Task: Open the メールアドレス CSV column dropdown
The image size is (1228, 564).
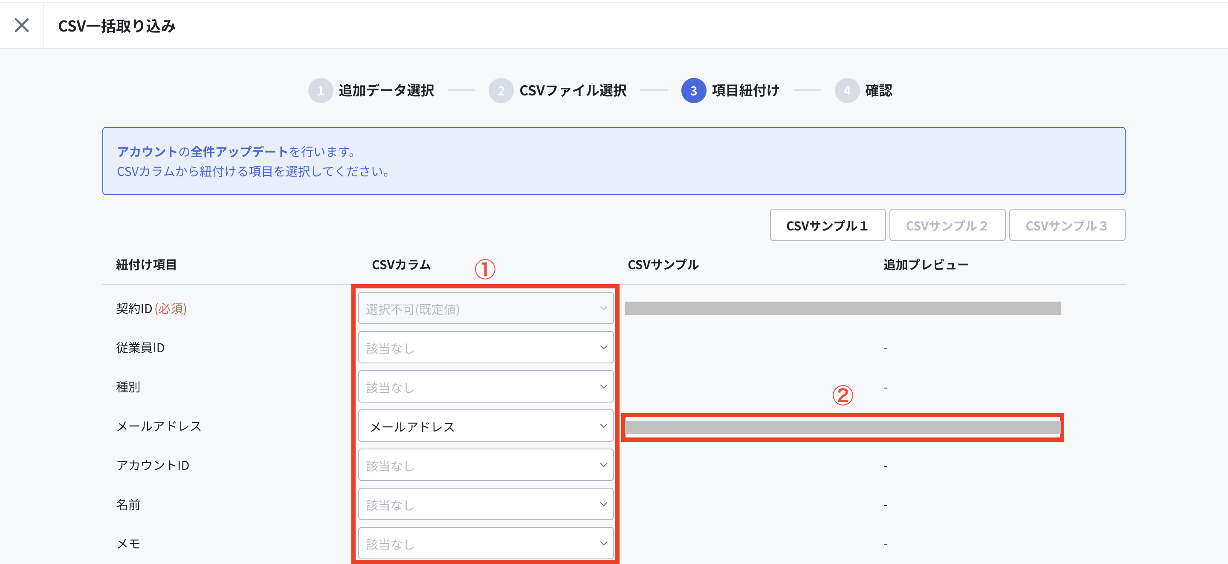Action: [x=486, y=426]
